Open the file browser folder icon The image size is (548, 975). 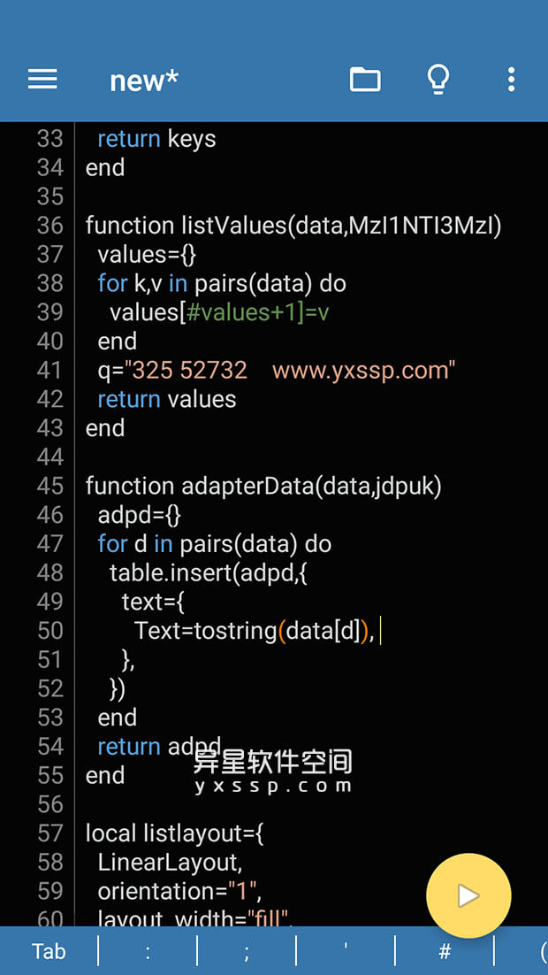(365, 79)
